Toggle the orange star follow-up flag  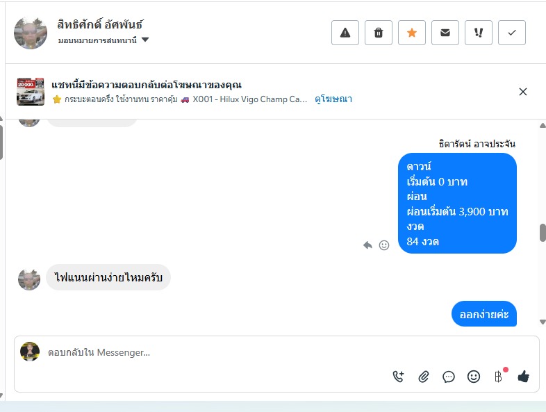[x=412, y=33]
